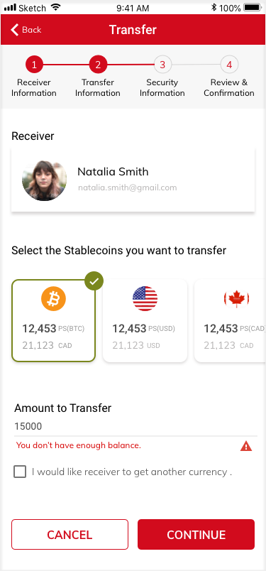This screenshot has width=266, height=571.
Task: Click the CANCEL button
Action: (x=70, y=534)
